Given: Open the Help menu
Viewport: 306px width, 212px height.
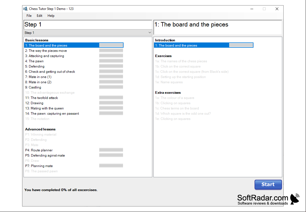Looking at the screenshot, I should [x=51, y=16].
